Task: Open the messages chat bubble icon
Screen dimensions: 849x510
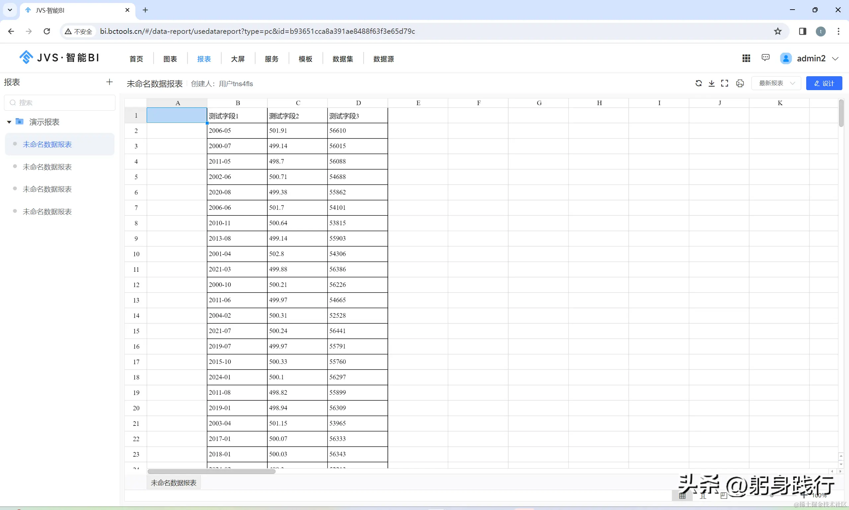Action: [765, 58]
